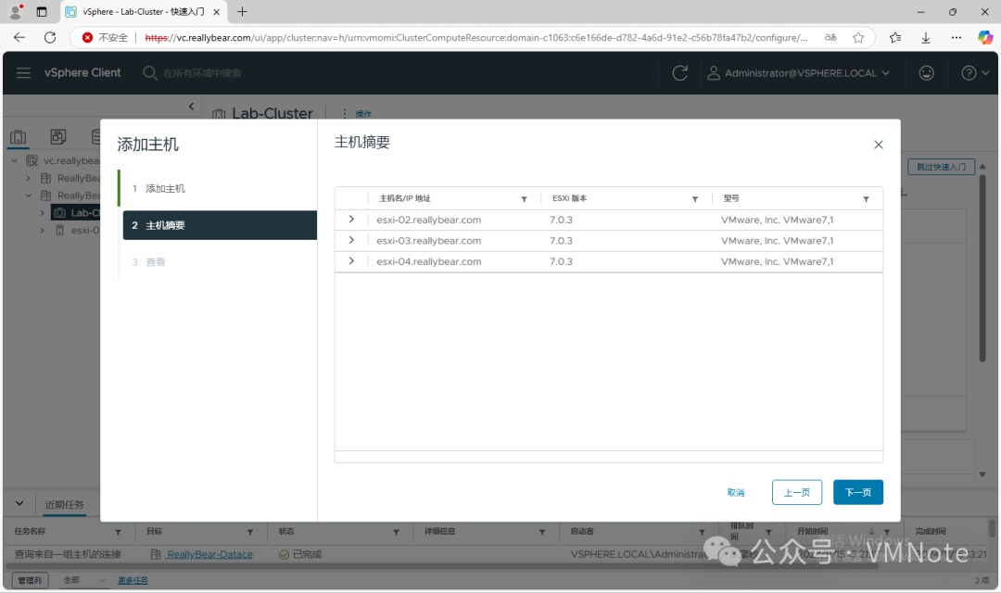
Task: Switch to VMs and Templates view
Action: pyautogui.click(x=58, y=136)
